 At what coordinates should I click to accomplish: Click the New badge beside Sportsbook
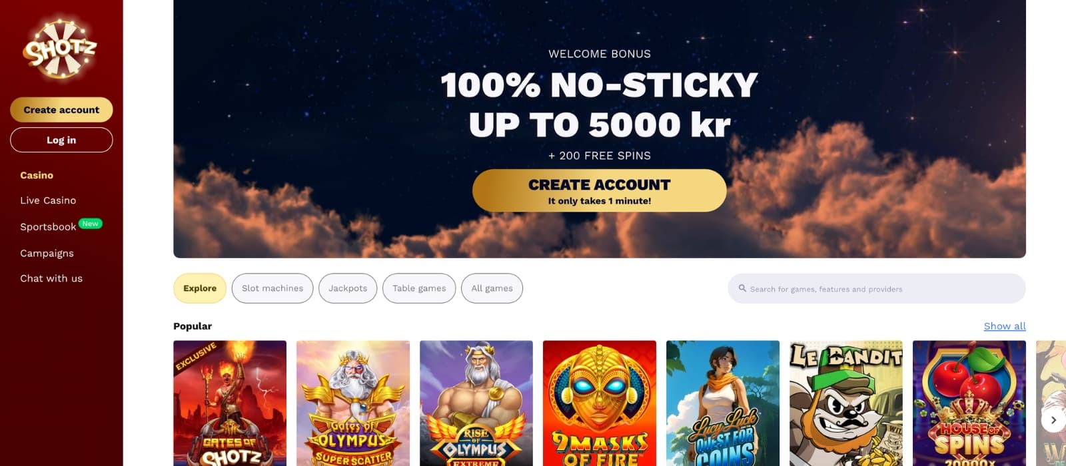click(x=91, y=224)
